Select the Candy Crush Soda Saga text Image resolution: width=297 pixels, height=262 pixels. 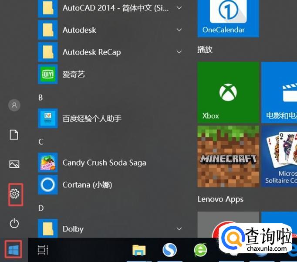click(x=105, y=163)
